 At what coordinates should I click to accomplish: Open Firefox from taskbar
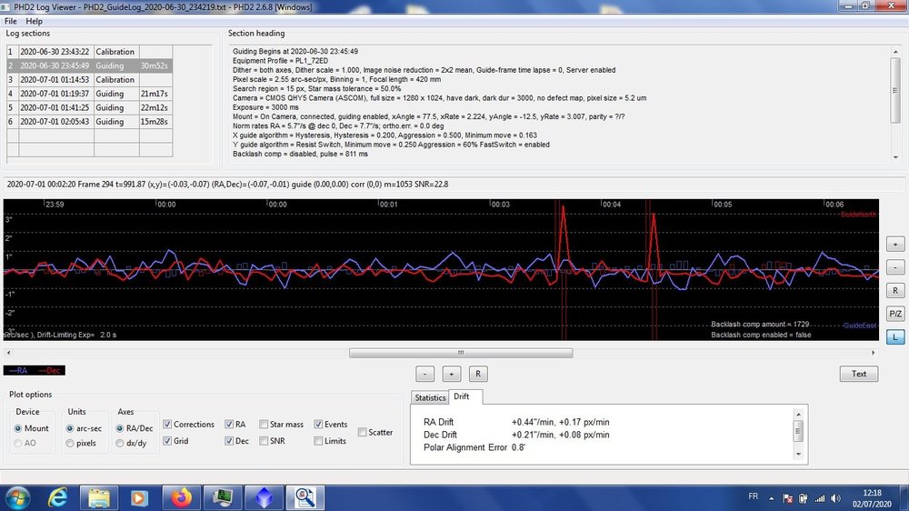pyautogui.click(x=181, y=497)
